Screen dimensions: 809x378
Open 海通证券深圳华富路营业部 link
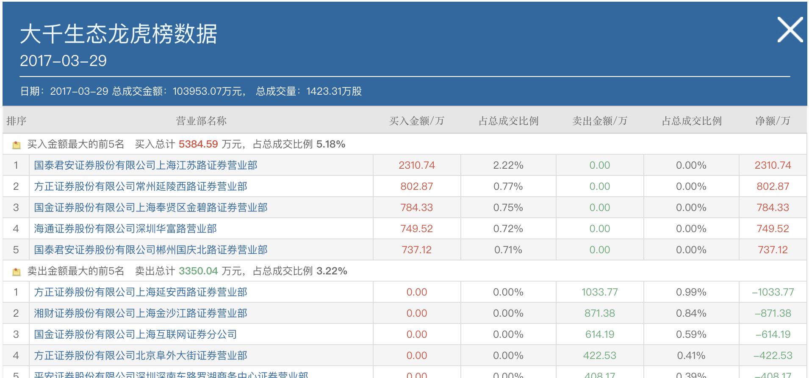tap(125, 229)
